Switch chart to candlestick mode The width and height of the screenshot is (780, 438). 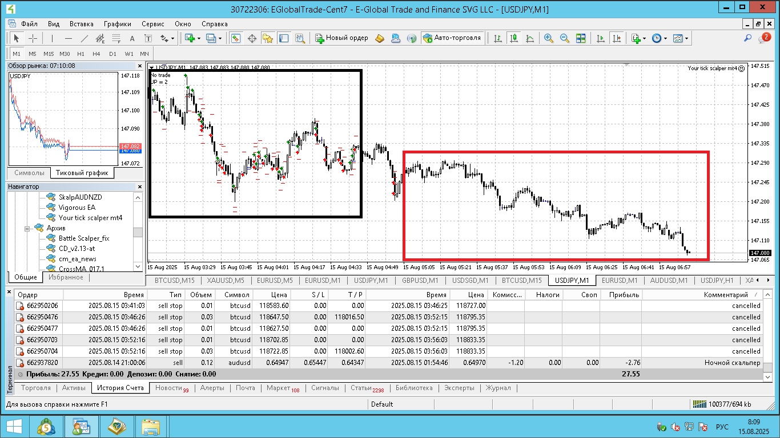[514, 38]
